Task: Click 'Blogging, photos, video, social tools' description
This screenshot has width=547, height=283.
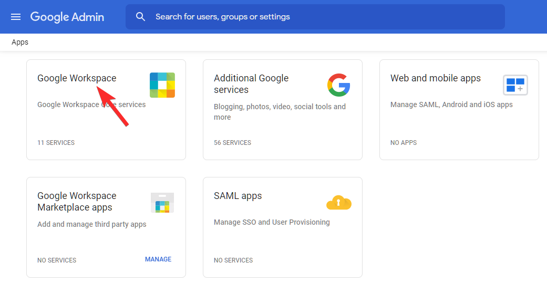Action: pos(280,112)
